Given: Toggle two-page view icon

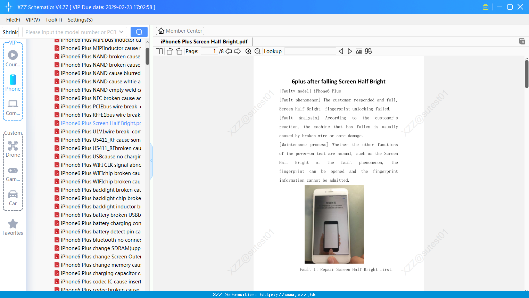Looking at the screenshot, I should 159,51.
